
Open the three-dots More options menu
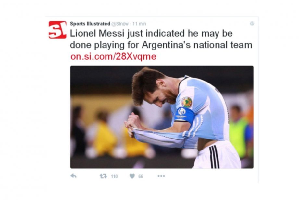pyautogui.click(x=161, y=176)
